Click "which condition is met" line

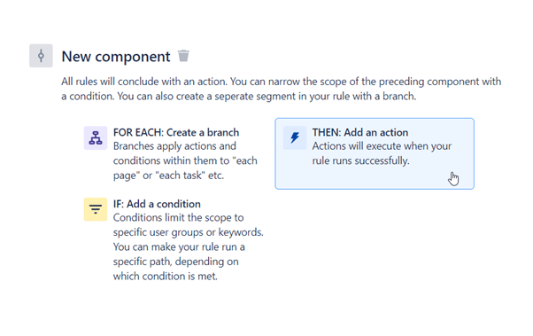click(x=166, y=276)
